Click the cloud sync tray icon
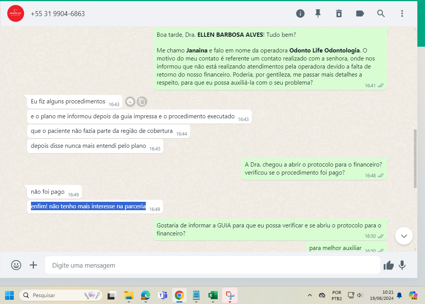 (322, 295)
